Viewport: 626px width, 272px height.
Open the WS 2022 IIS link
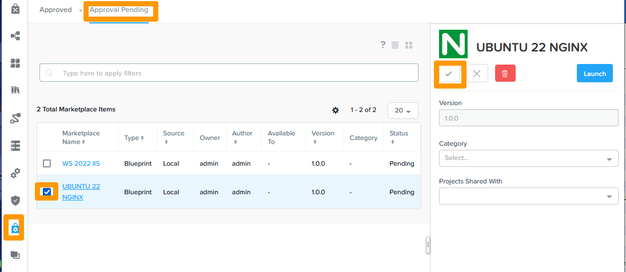tap(81, 163)
